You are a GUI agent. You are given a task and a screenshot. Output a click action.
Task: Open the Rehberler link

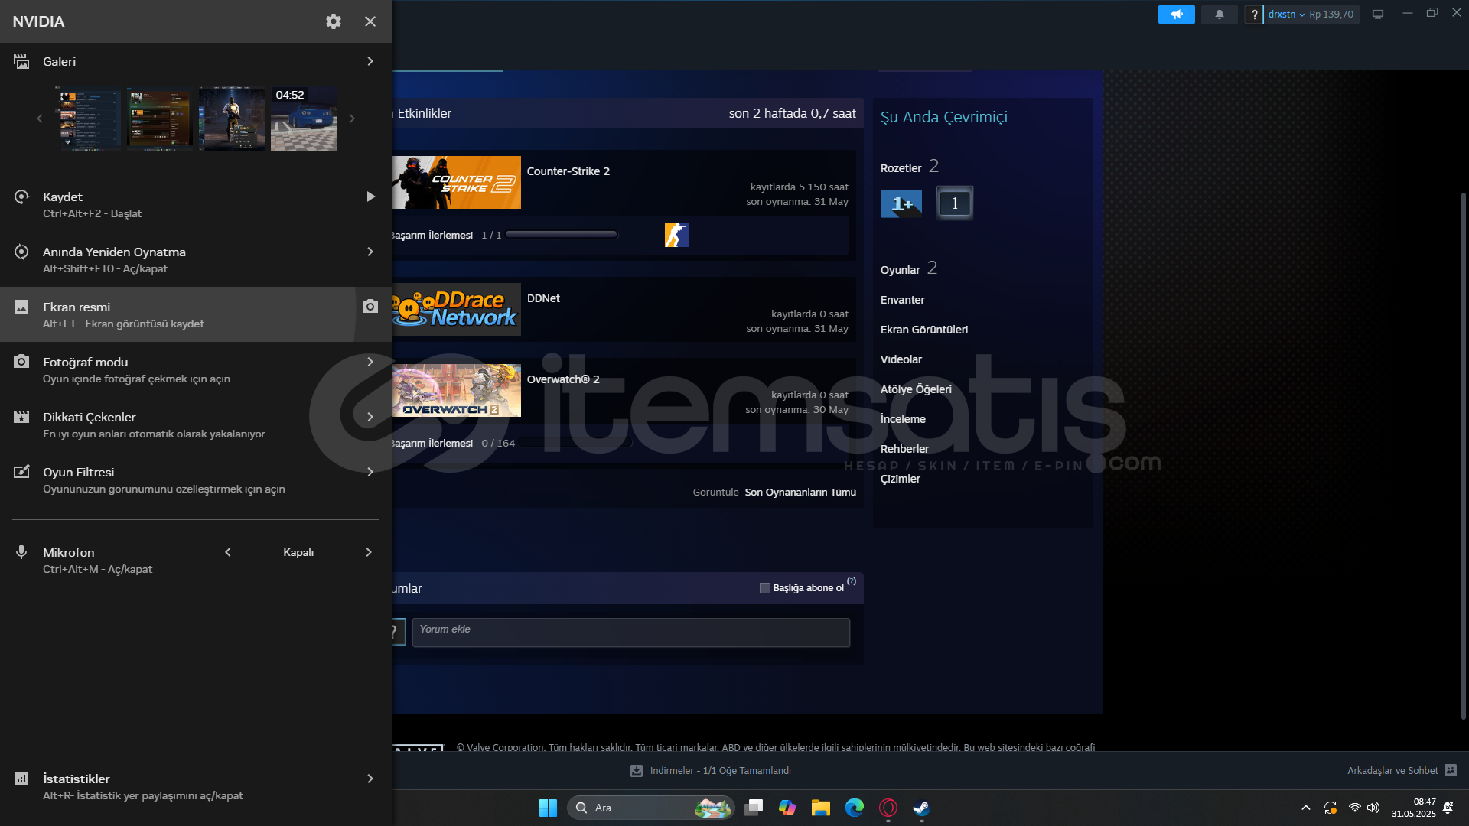pyautogui.click(x=904, y=449)
